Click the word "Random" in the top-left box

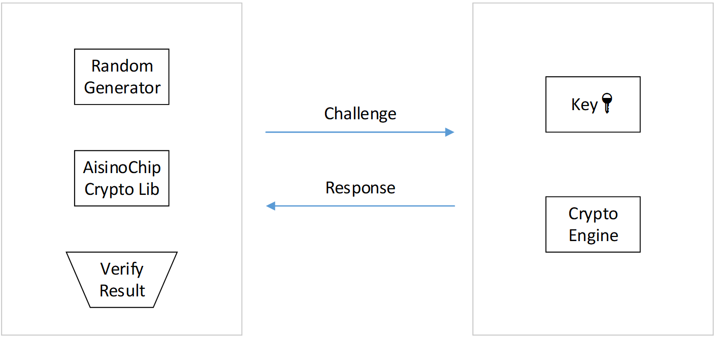click(122, 66)
